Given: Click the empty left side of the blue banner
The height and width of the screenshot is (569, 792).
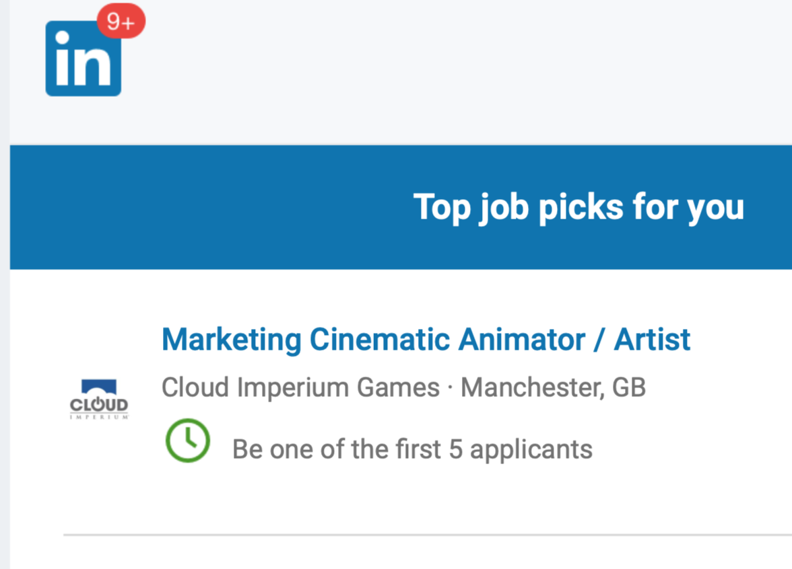Looking at the screenshot, I should tap(202, 207).
